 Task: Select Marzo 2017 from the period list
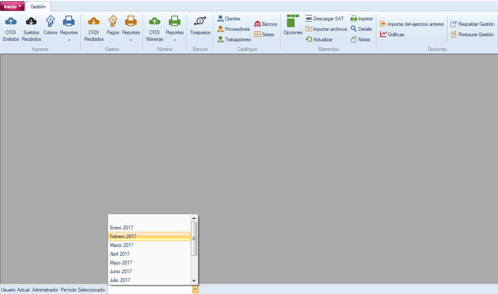(122, 245)
